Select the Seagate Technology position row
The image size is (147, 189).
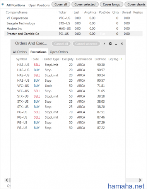coord(73,23)
